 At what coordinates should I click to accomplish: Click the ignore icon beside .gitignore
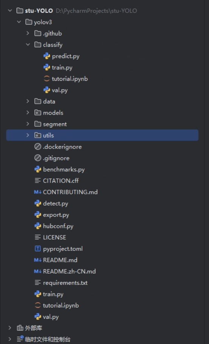(38, 158)
